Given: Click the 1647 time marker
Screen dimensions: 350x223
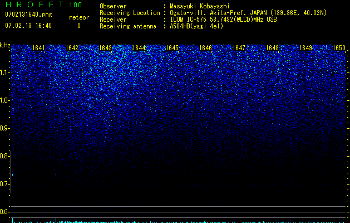Looking at the screenshot, I should coord(239,48).
